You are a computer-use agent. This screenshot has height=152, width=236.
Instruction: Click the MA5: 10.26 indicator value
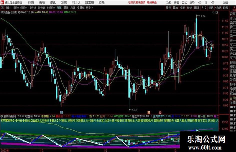pyautogui.click(x=27, y=12)
